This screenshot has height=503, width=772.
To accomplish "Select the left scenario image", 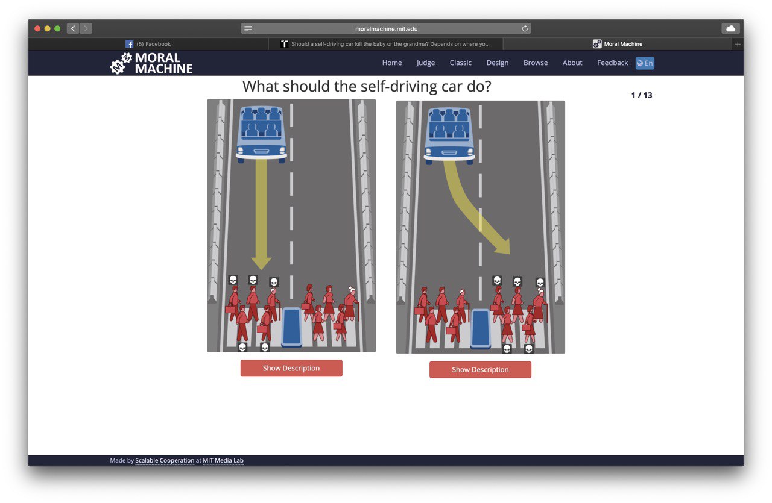I will pos(291,226).
